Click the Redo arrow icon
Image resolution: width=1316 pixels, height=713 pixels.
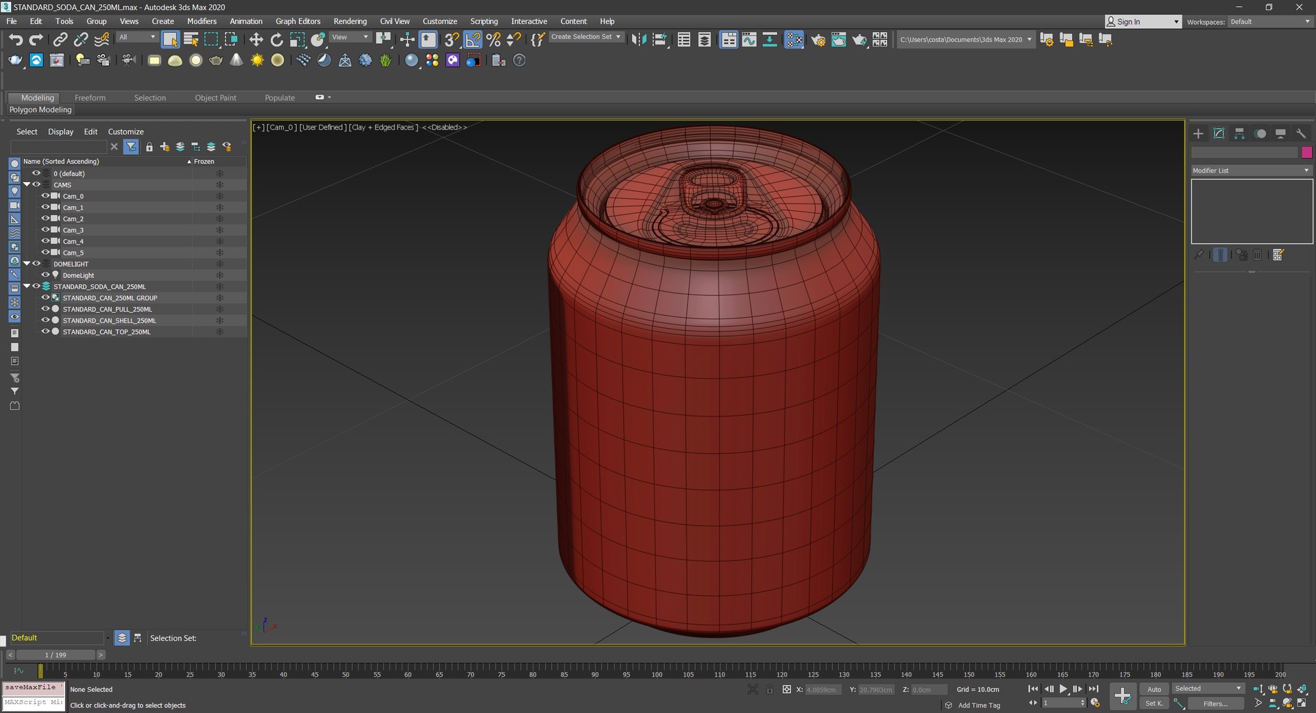(x=36, y=40)
